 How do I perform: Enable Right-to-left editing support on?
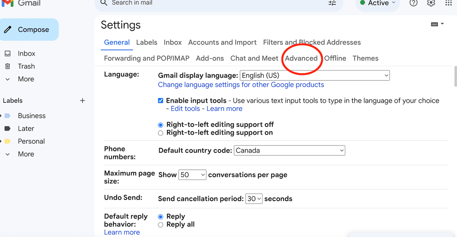(161, 133)
